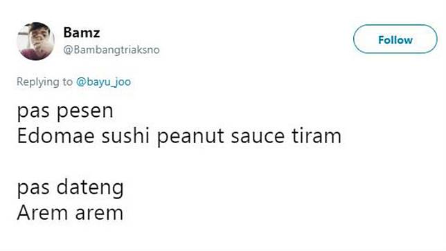
Task: Open the @bayu_joo mention link
Action: click(104, 82)
